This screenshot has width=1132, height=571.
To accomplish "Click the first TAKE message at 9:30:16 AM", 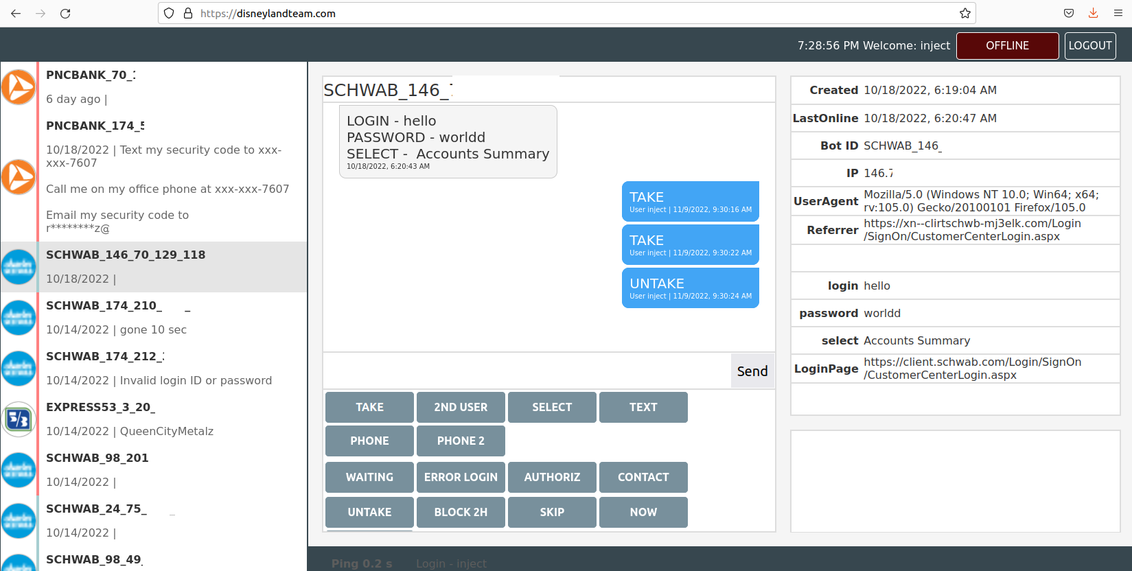I will coord(691,202).
